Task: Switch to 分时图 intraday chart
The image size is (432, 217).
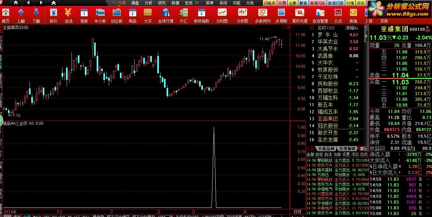Action: point(222,16)
